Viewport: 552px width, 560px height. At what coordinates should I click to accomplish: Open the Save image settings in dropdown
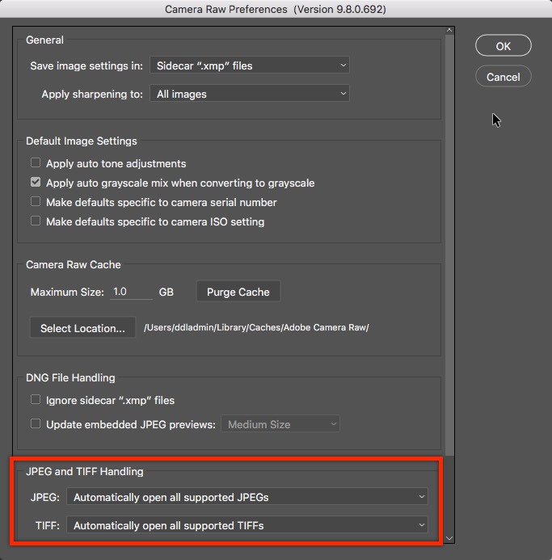point(250,65)
